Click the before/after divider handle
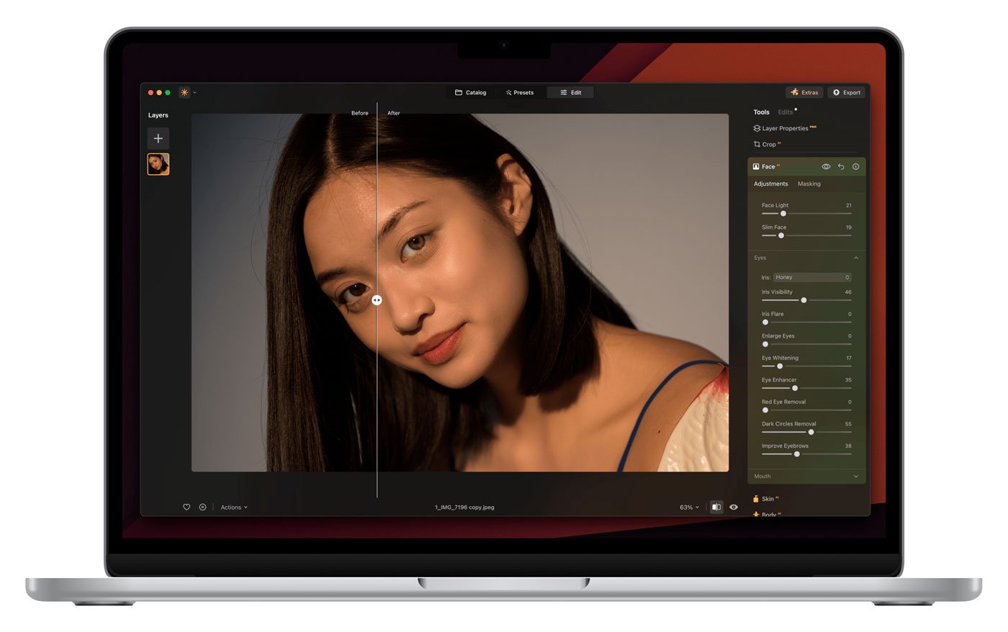Screen dimensions: 1008x632 click(x=377, y=300)
